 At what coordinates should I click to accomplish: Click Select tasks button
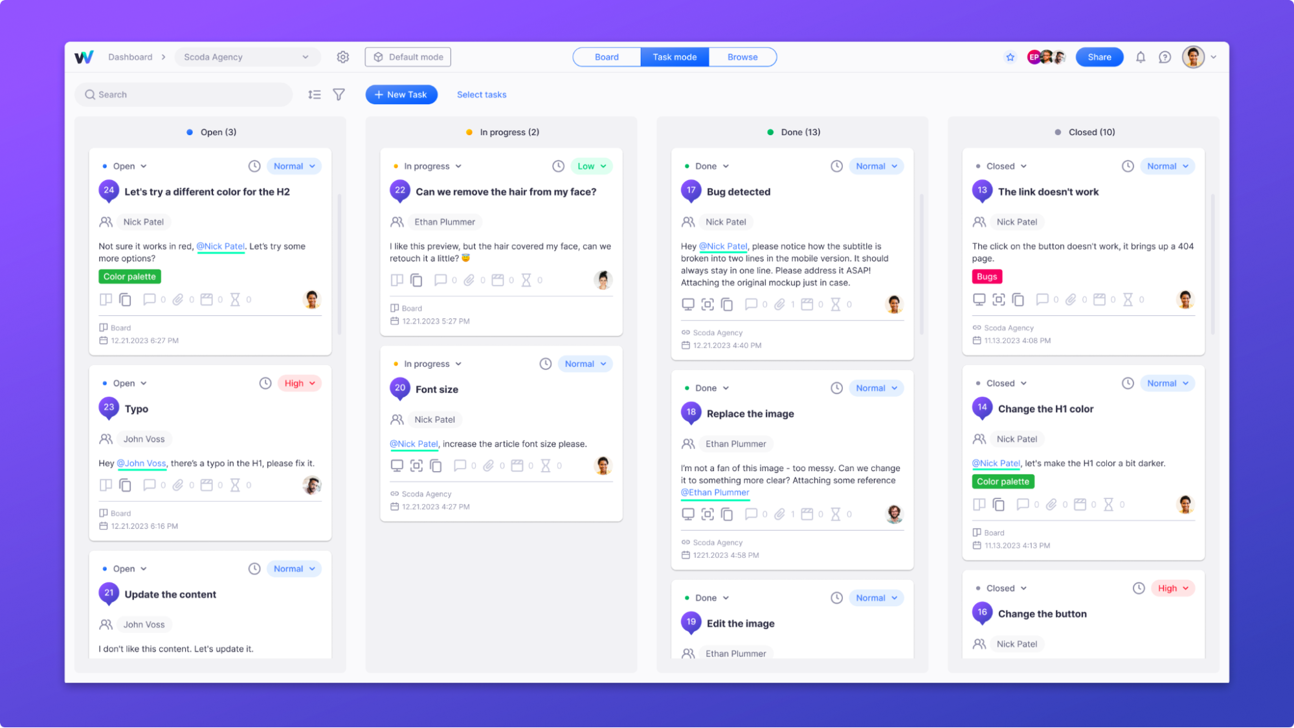point(481,93)
